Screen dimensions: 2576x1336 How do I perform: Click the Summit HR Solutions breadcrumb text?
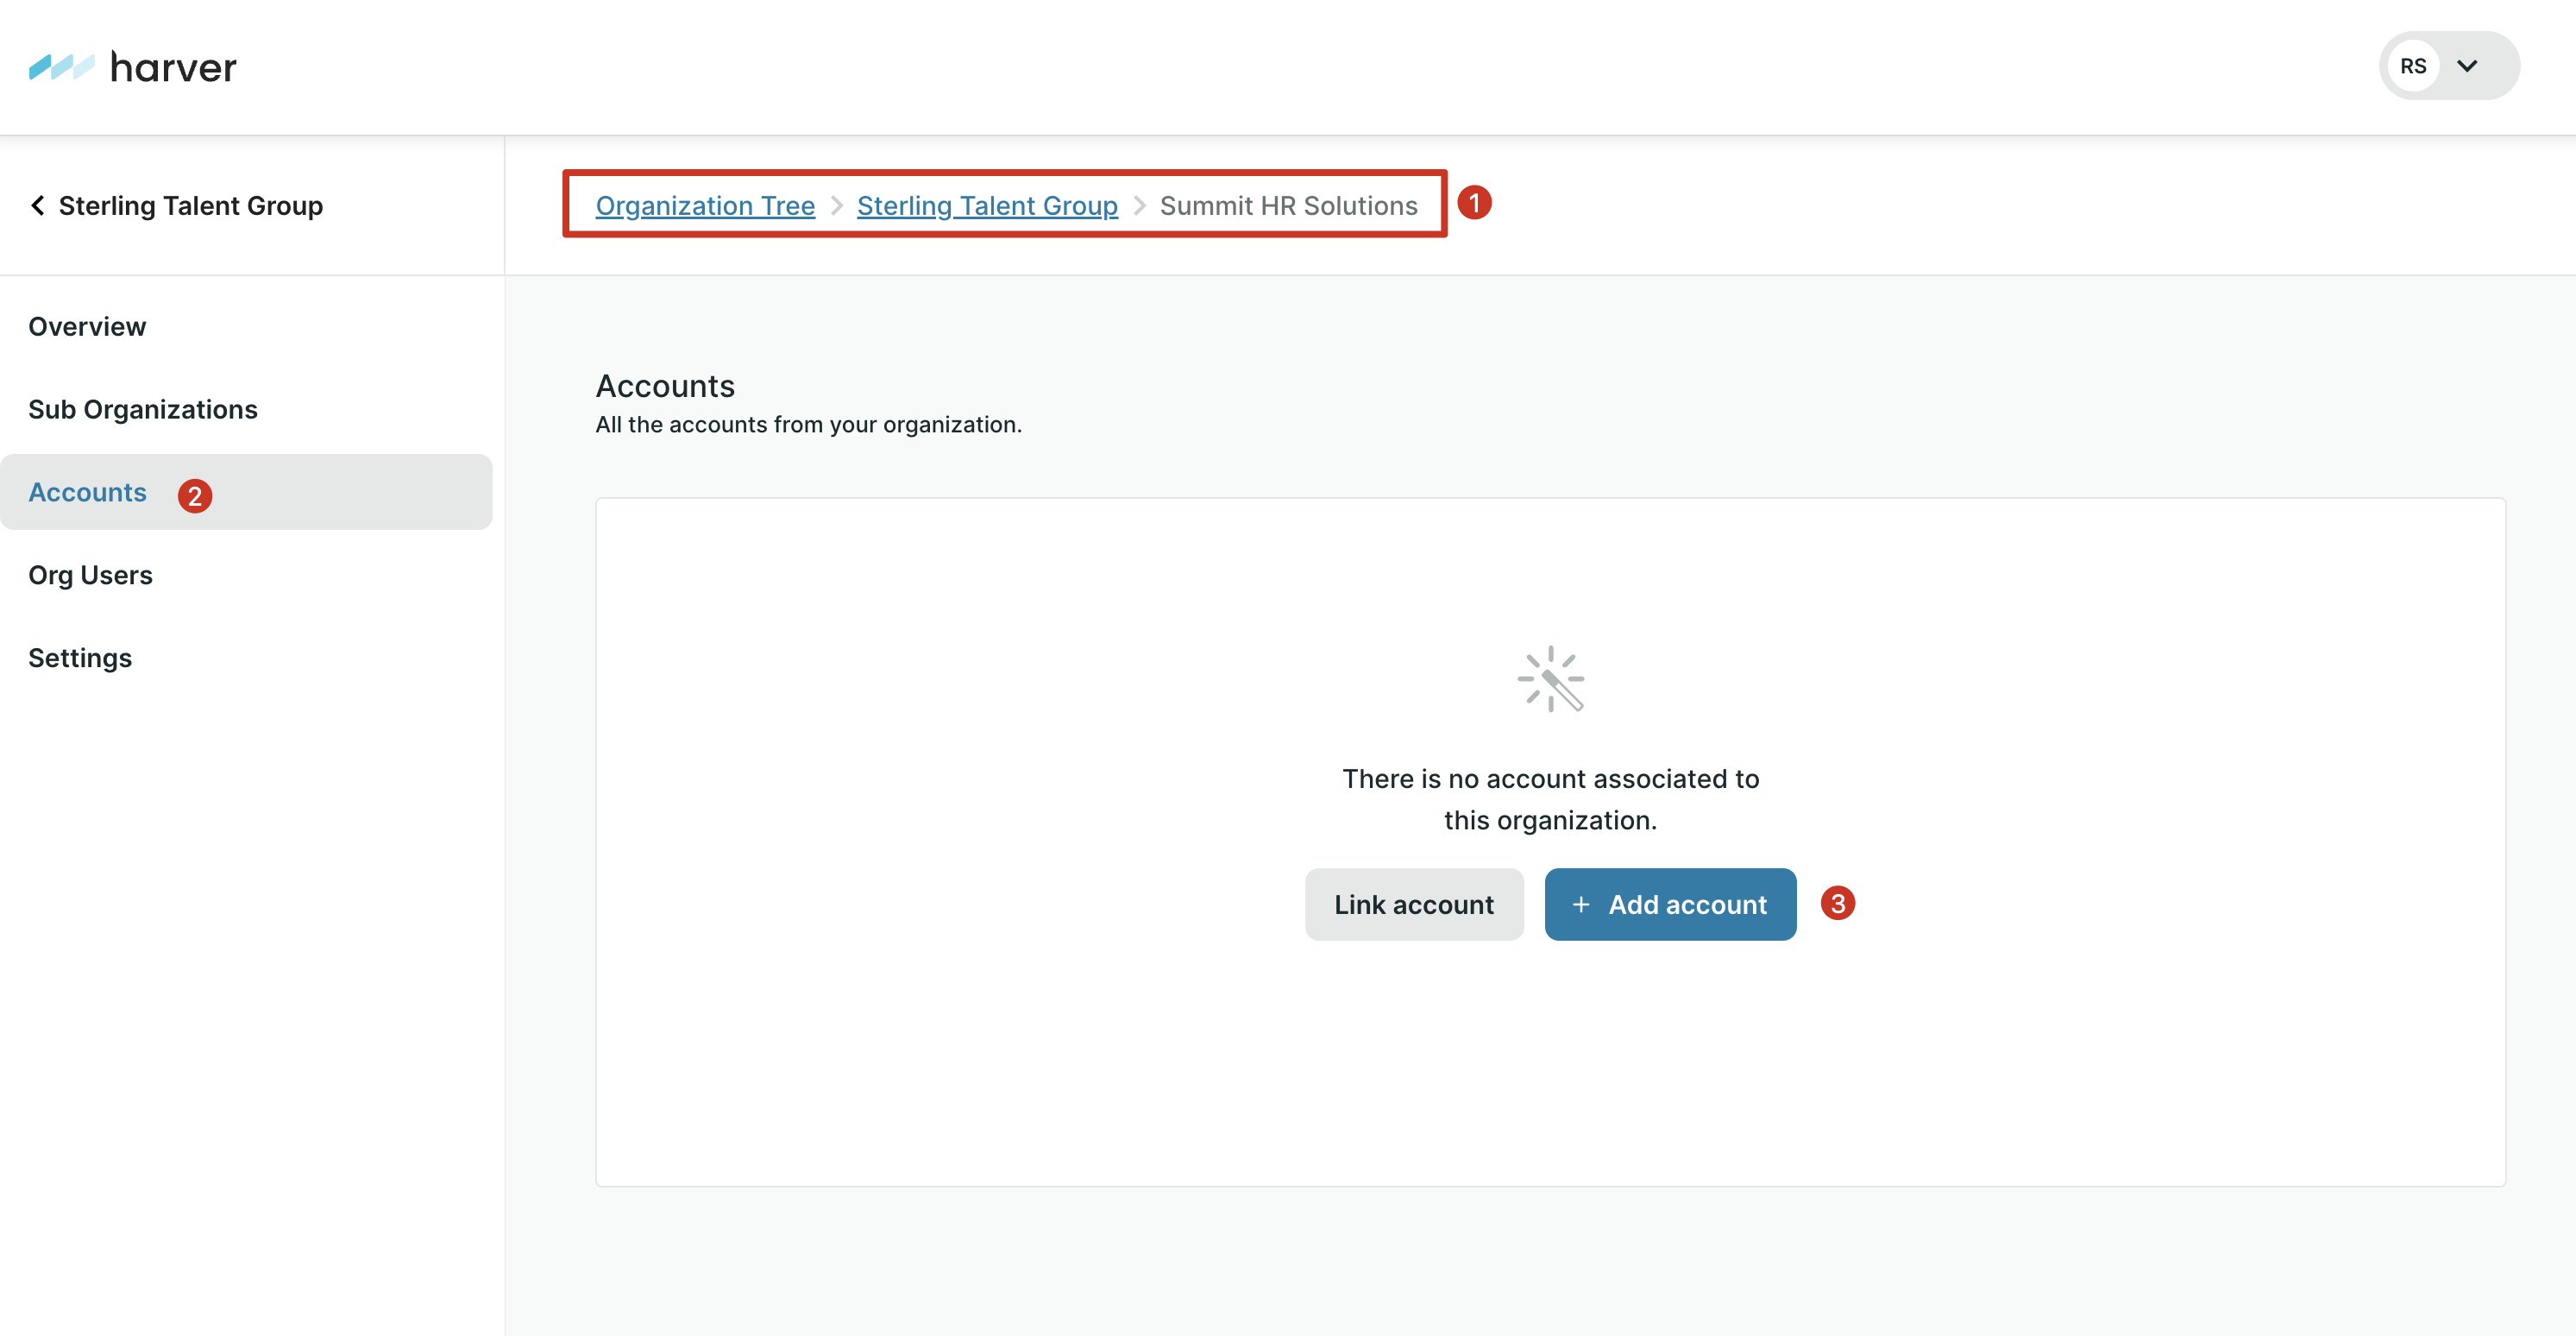pos(1288,205)
